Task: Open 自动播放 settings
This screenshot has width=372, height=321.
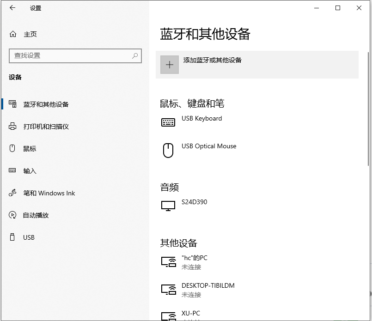Action: [36, 215]
